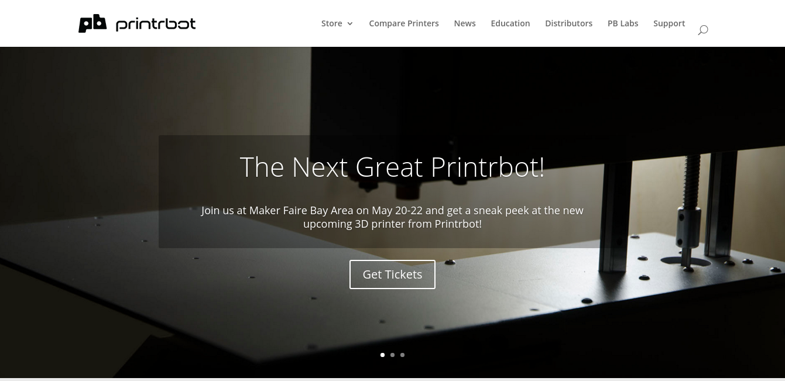785x381 pixels.
Task: Open the News section
Action: (x=465, y=23)
